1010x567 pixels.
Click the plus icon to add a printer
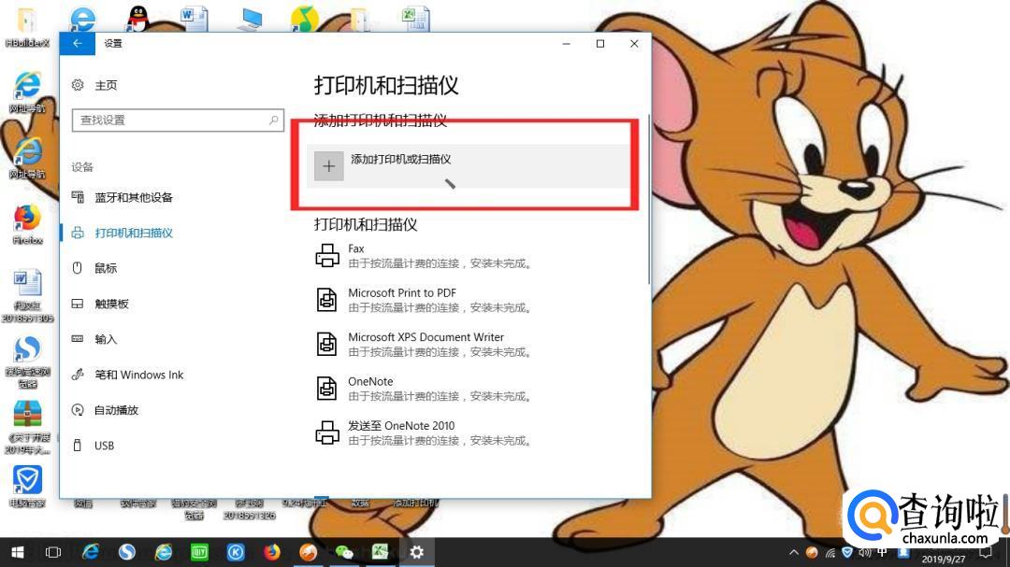[328, 166]
